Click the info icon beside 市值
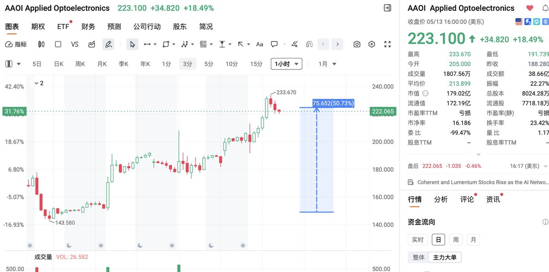Viewport: 549px width, 272px height. [426, 94]
